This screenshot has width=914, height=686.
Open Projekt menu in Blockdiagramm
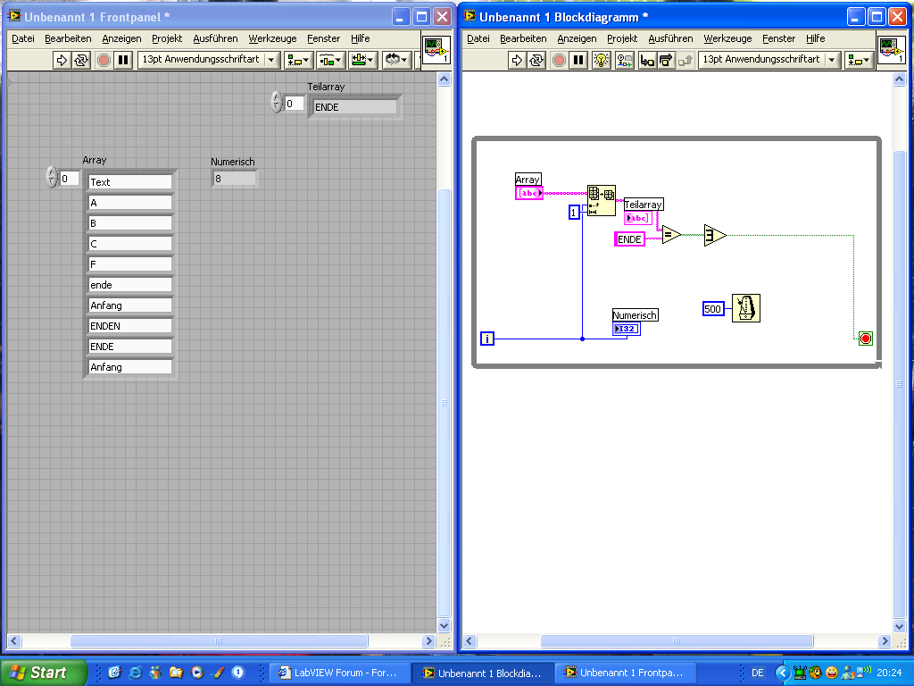pos(622,38)
